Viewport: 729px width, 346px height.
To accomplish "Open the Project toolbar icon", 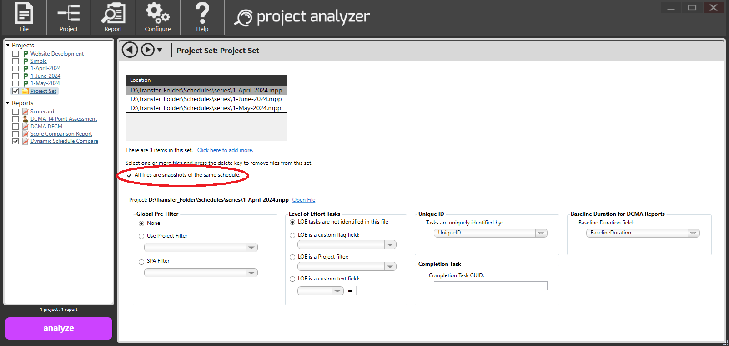I will [x=69, y=14].
